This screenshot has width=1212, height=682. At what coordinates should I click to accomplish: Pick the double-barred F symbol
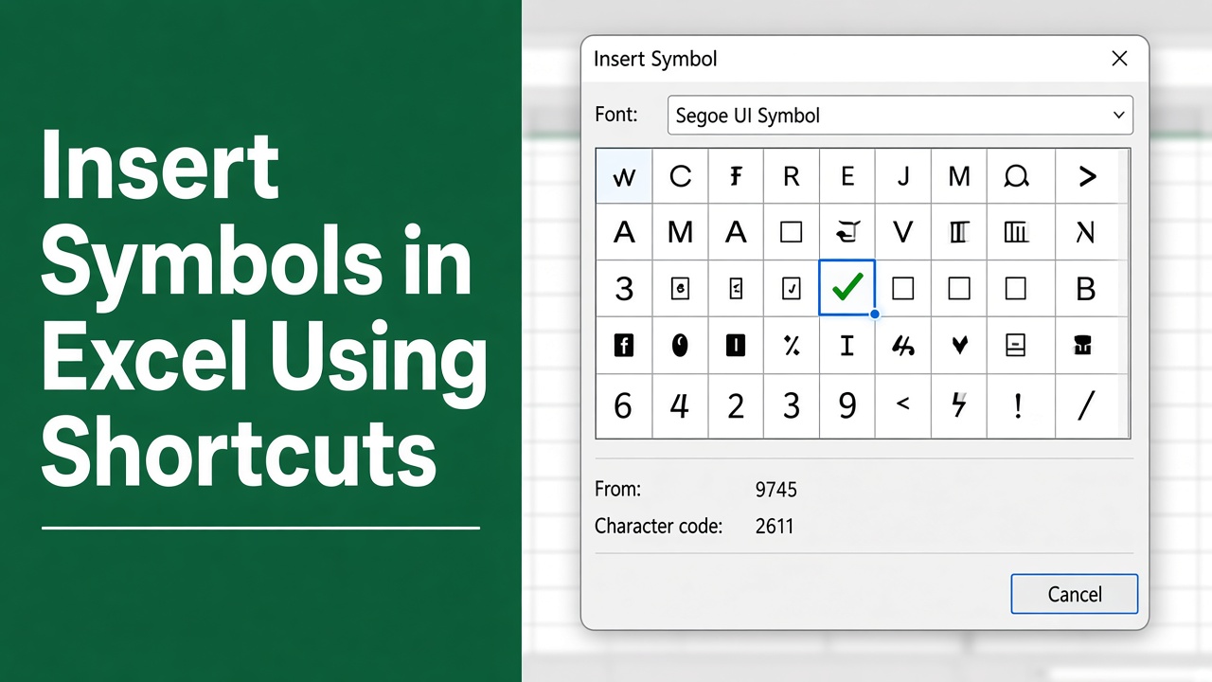pos(736,176)
